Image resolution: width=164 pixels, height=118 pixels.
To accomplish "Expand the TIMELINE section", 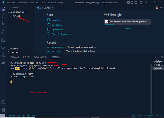I will tap(21, 52).
